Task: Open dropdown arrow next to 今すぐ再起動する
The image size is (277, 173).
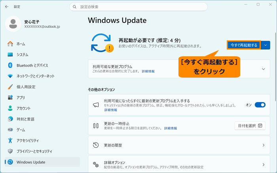Action: point(266,45)
